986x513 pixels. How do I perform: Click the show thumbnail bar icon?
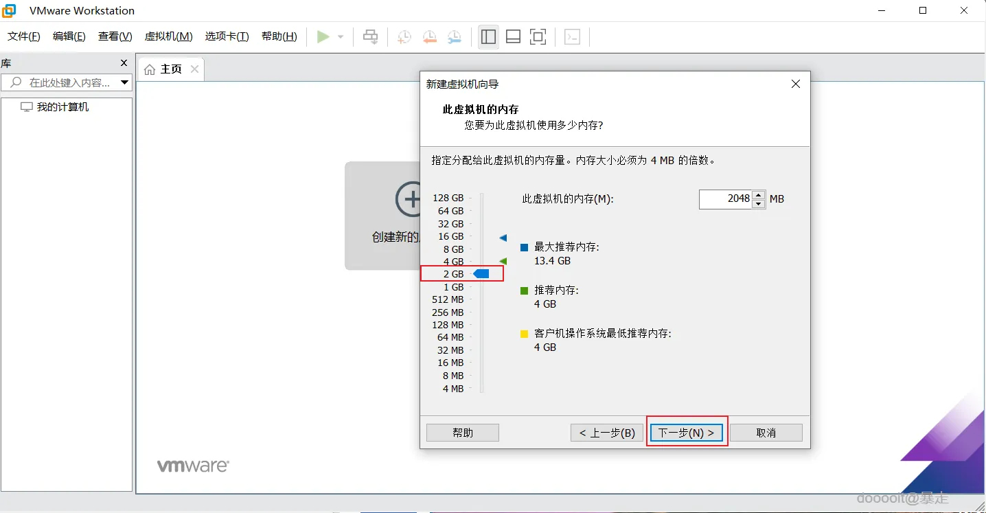pos(513,36)
